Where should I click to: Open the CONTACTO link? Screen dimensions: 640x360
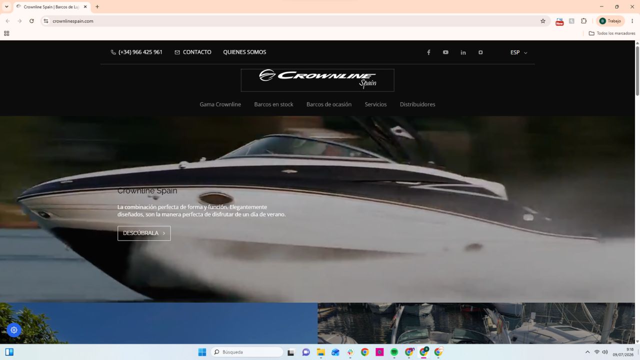193,52
